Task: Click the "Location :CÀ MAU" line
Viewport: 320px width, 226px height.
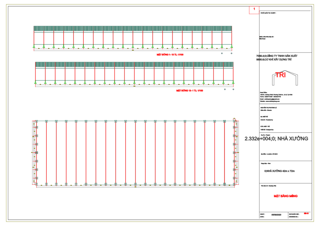Action: tap(269, 154)
